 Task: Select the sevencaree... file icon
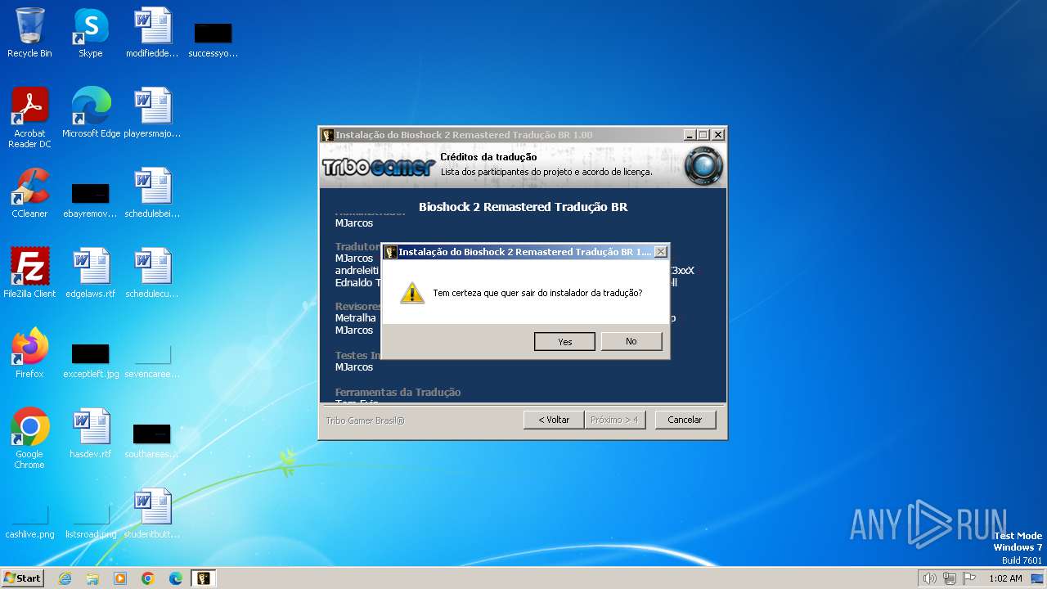pyautogui.click(x=152, y=360)
